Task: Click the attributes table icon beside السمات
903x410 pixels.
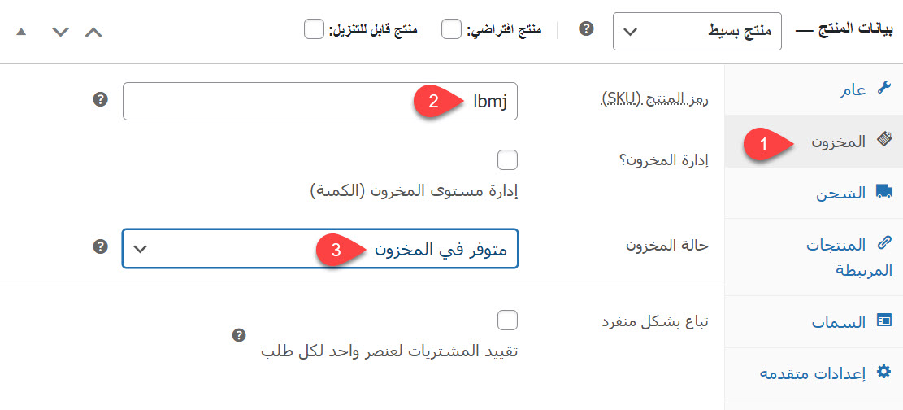Action: [884, 321]
